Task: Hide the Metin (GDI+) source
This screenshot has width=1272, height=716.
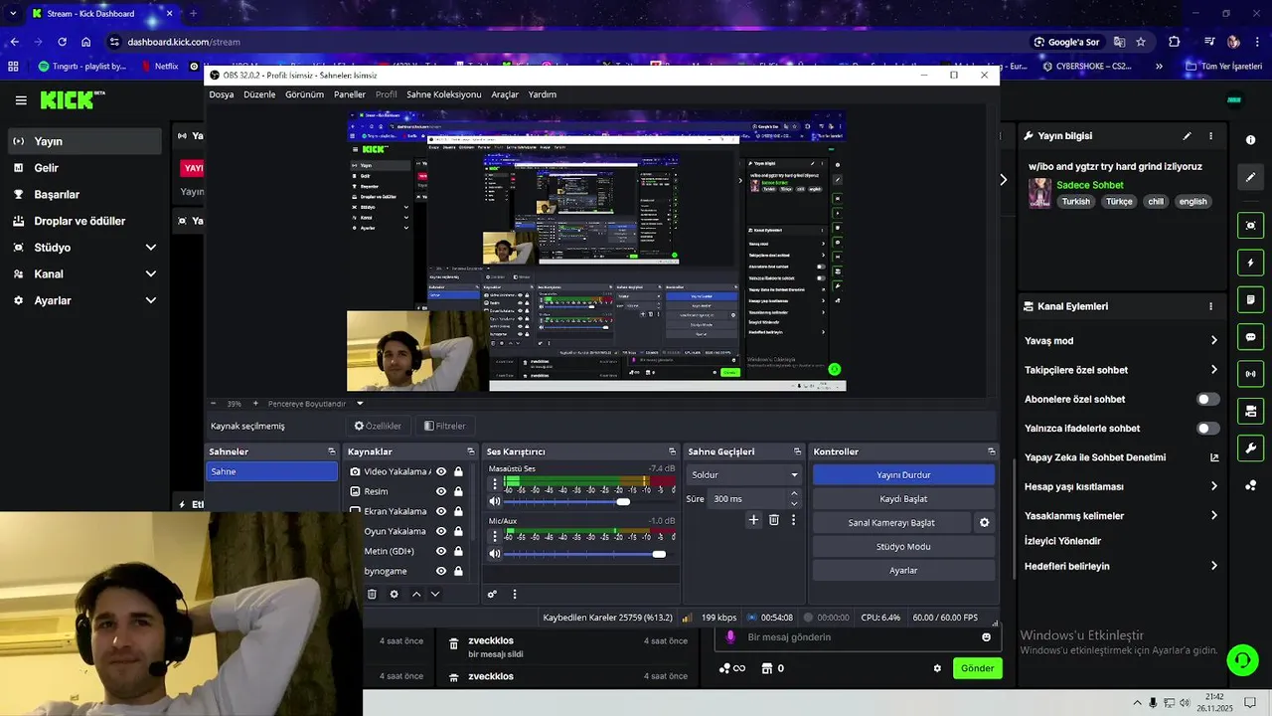Action: tap(441, 551)
